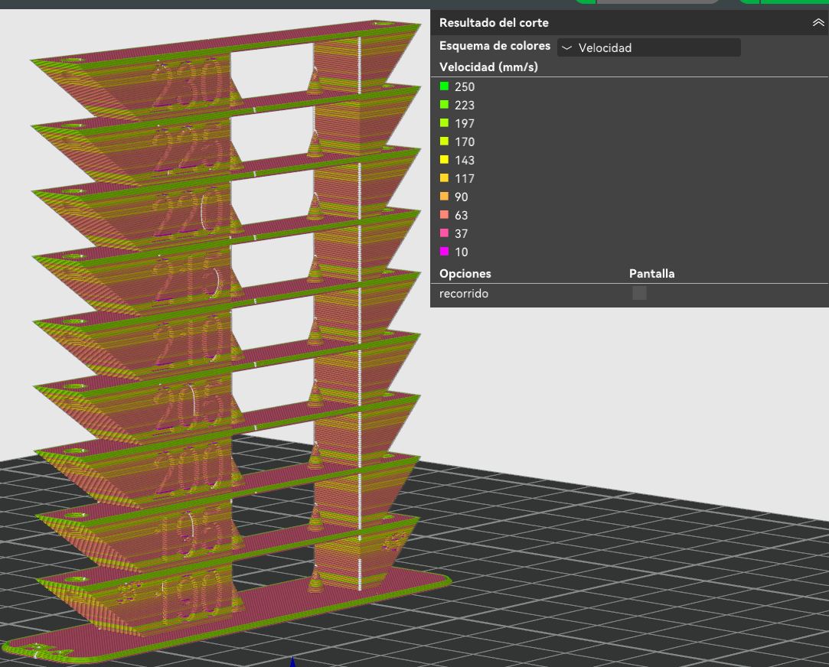Click the yellow 143 mm/s swatch
The height and width of the screenshot is (667, 829).
coord(445,160)
